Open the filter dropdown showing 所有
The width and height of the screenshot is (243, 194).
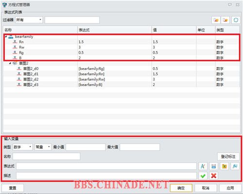[29, 20]
